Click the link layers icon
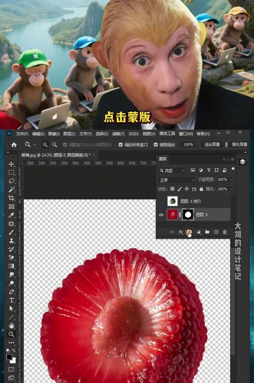Viewport: 254px width, 383px height. tap(172, 232)
